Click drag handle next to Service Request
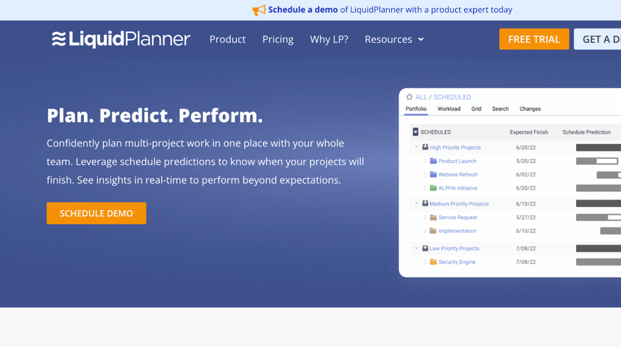Viewport: 621px width, 347px height. [x=425, y=217]
